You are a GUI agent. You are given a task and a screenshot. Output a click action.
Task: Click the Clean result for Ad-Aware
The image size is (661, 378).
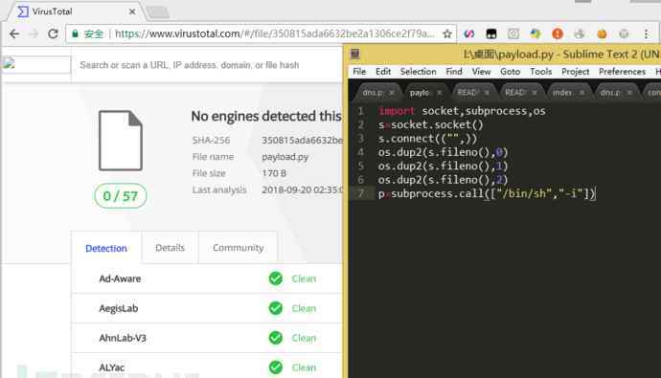304,278
